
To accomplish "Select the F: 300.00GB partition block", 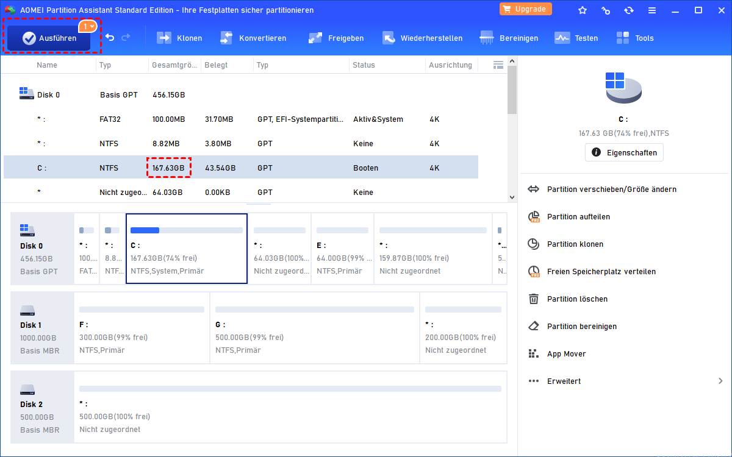I will tap(142, 328).
